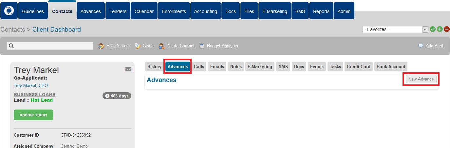Image resolution: width=450 pixels, height=148 pixels.
Task: Open the Lenders tab
Action: click(118, 11)
